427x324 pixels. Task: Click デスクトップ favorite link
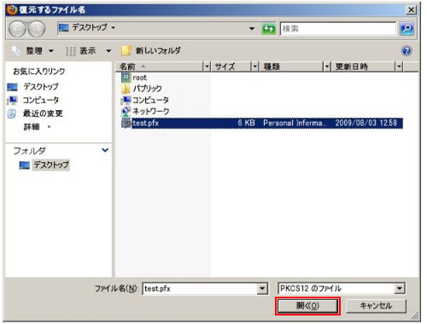(41, 87)
